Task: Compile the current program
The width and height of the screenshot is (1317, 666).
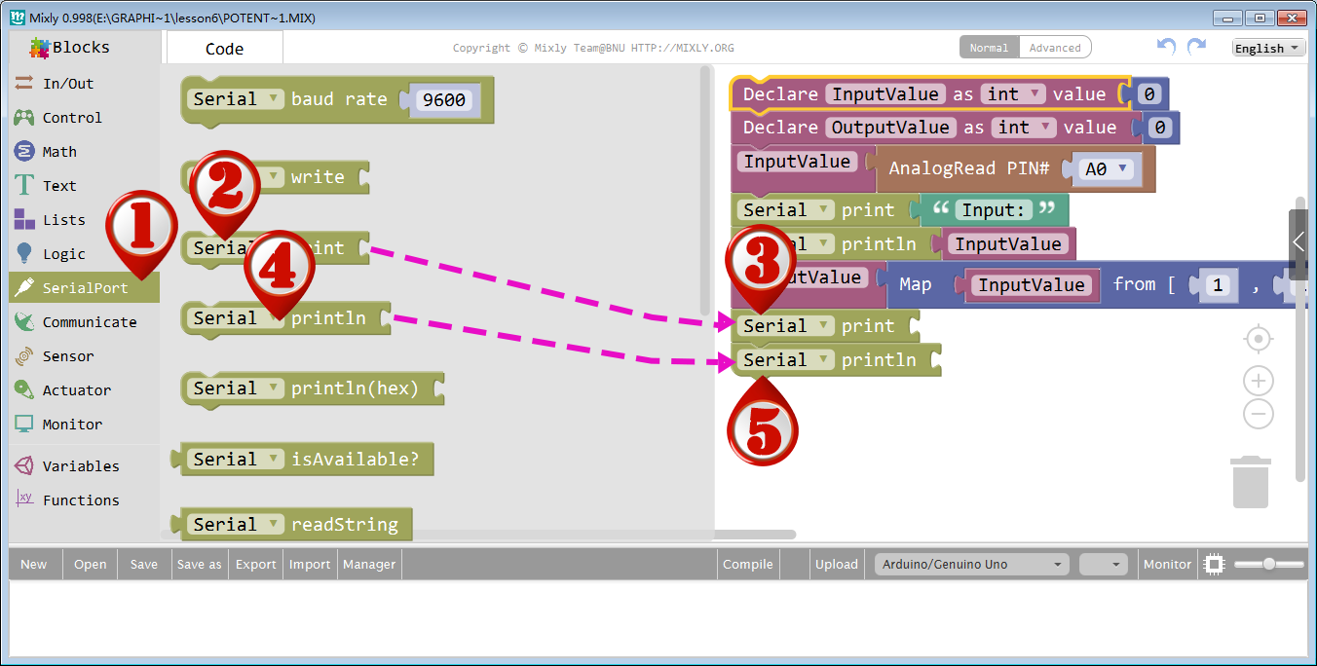Action: click(748, 565)
